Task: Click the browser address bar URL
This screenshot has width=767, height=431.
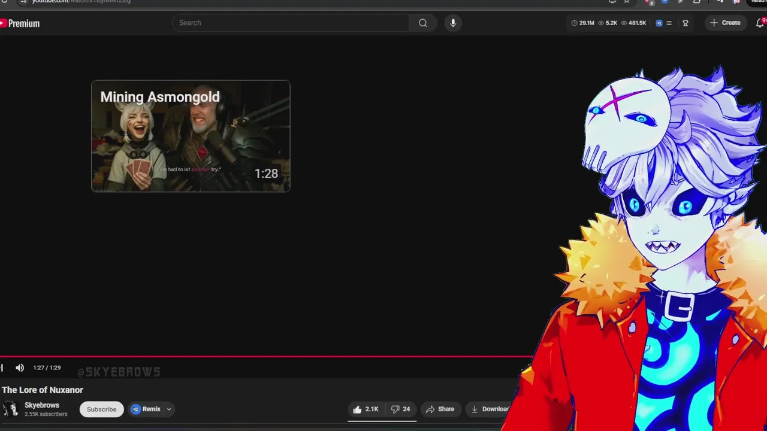Action: pyautogui.click(x=81, y=2)
